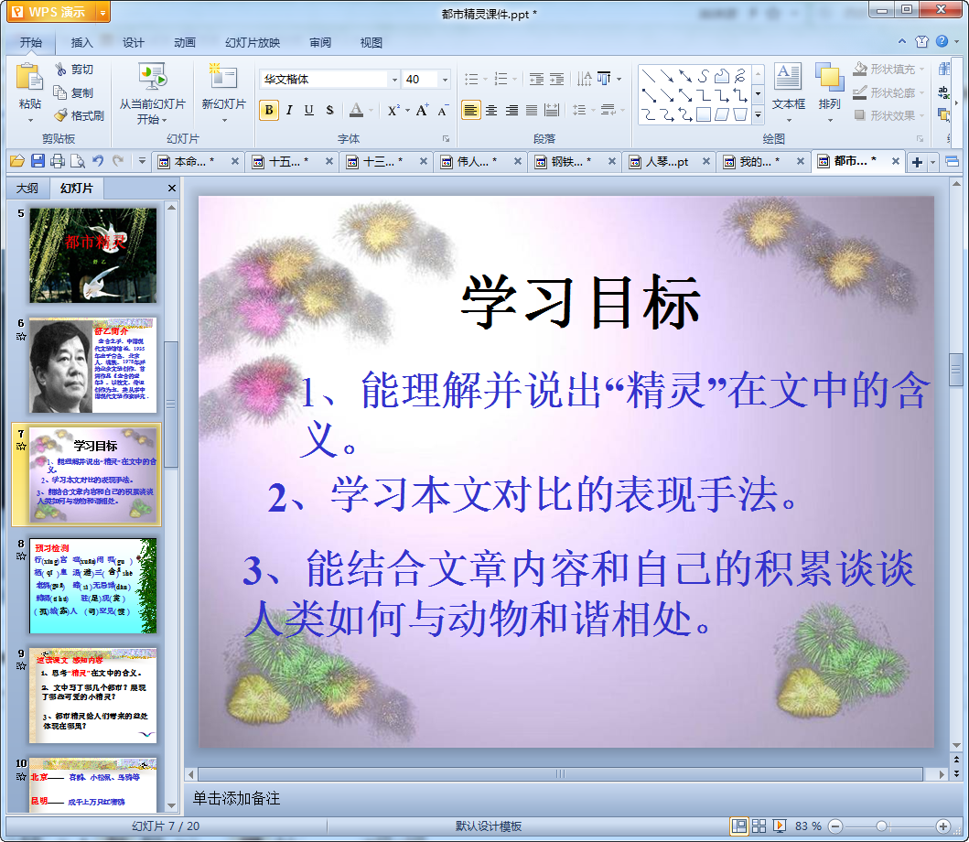
Task: Add new document tab with plus button
Action: pyautogui.click(x=917, y=162)
